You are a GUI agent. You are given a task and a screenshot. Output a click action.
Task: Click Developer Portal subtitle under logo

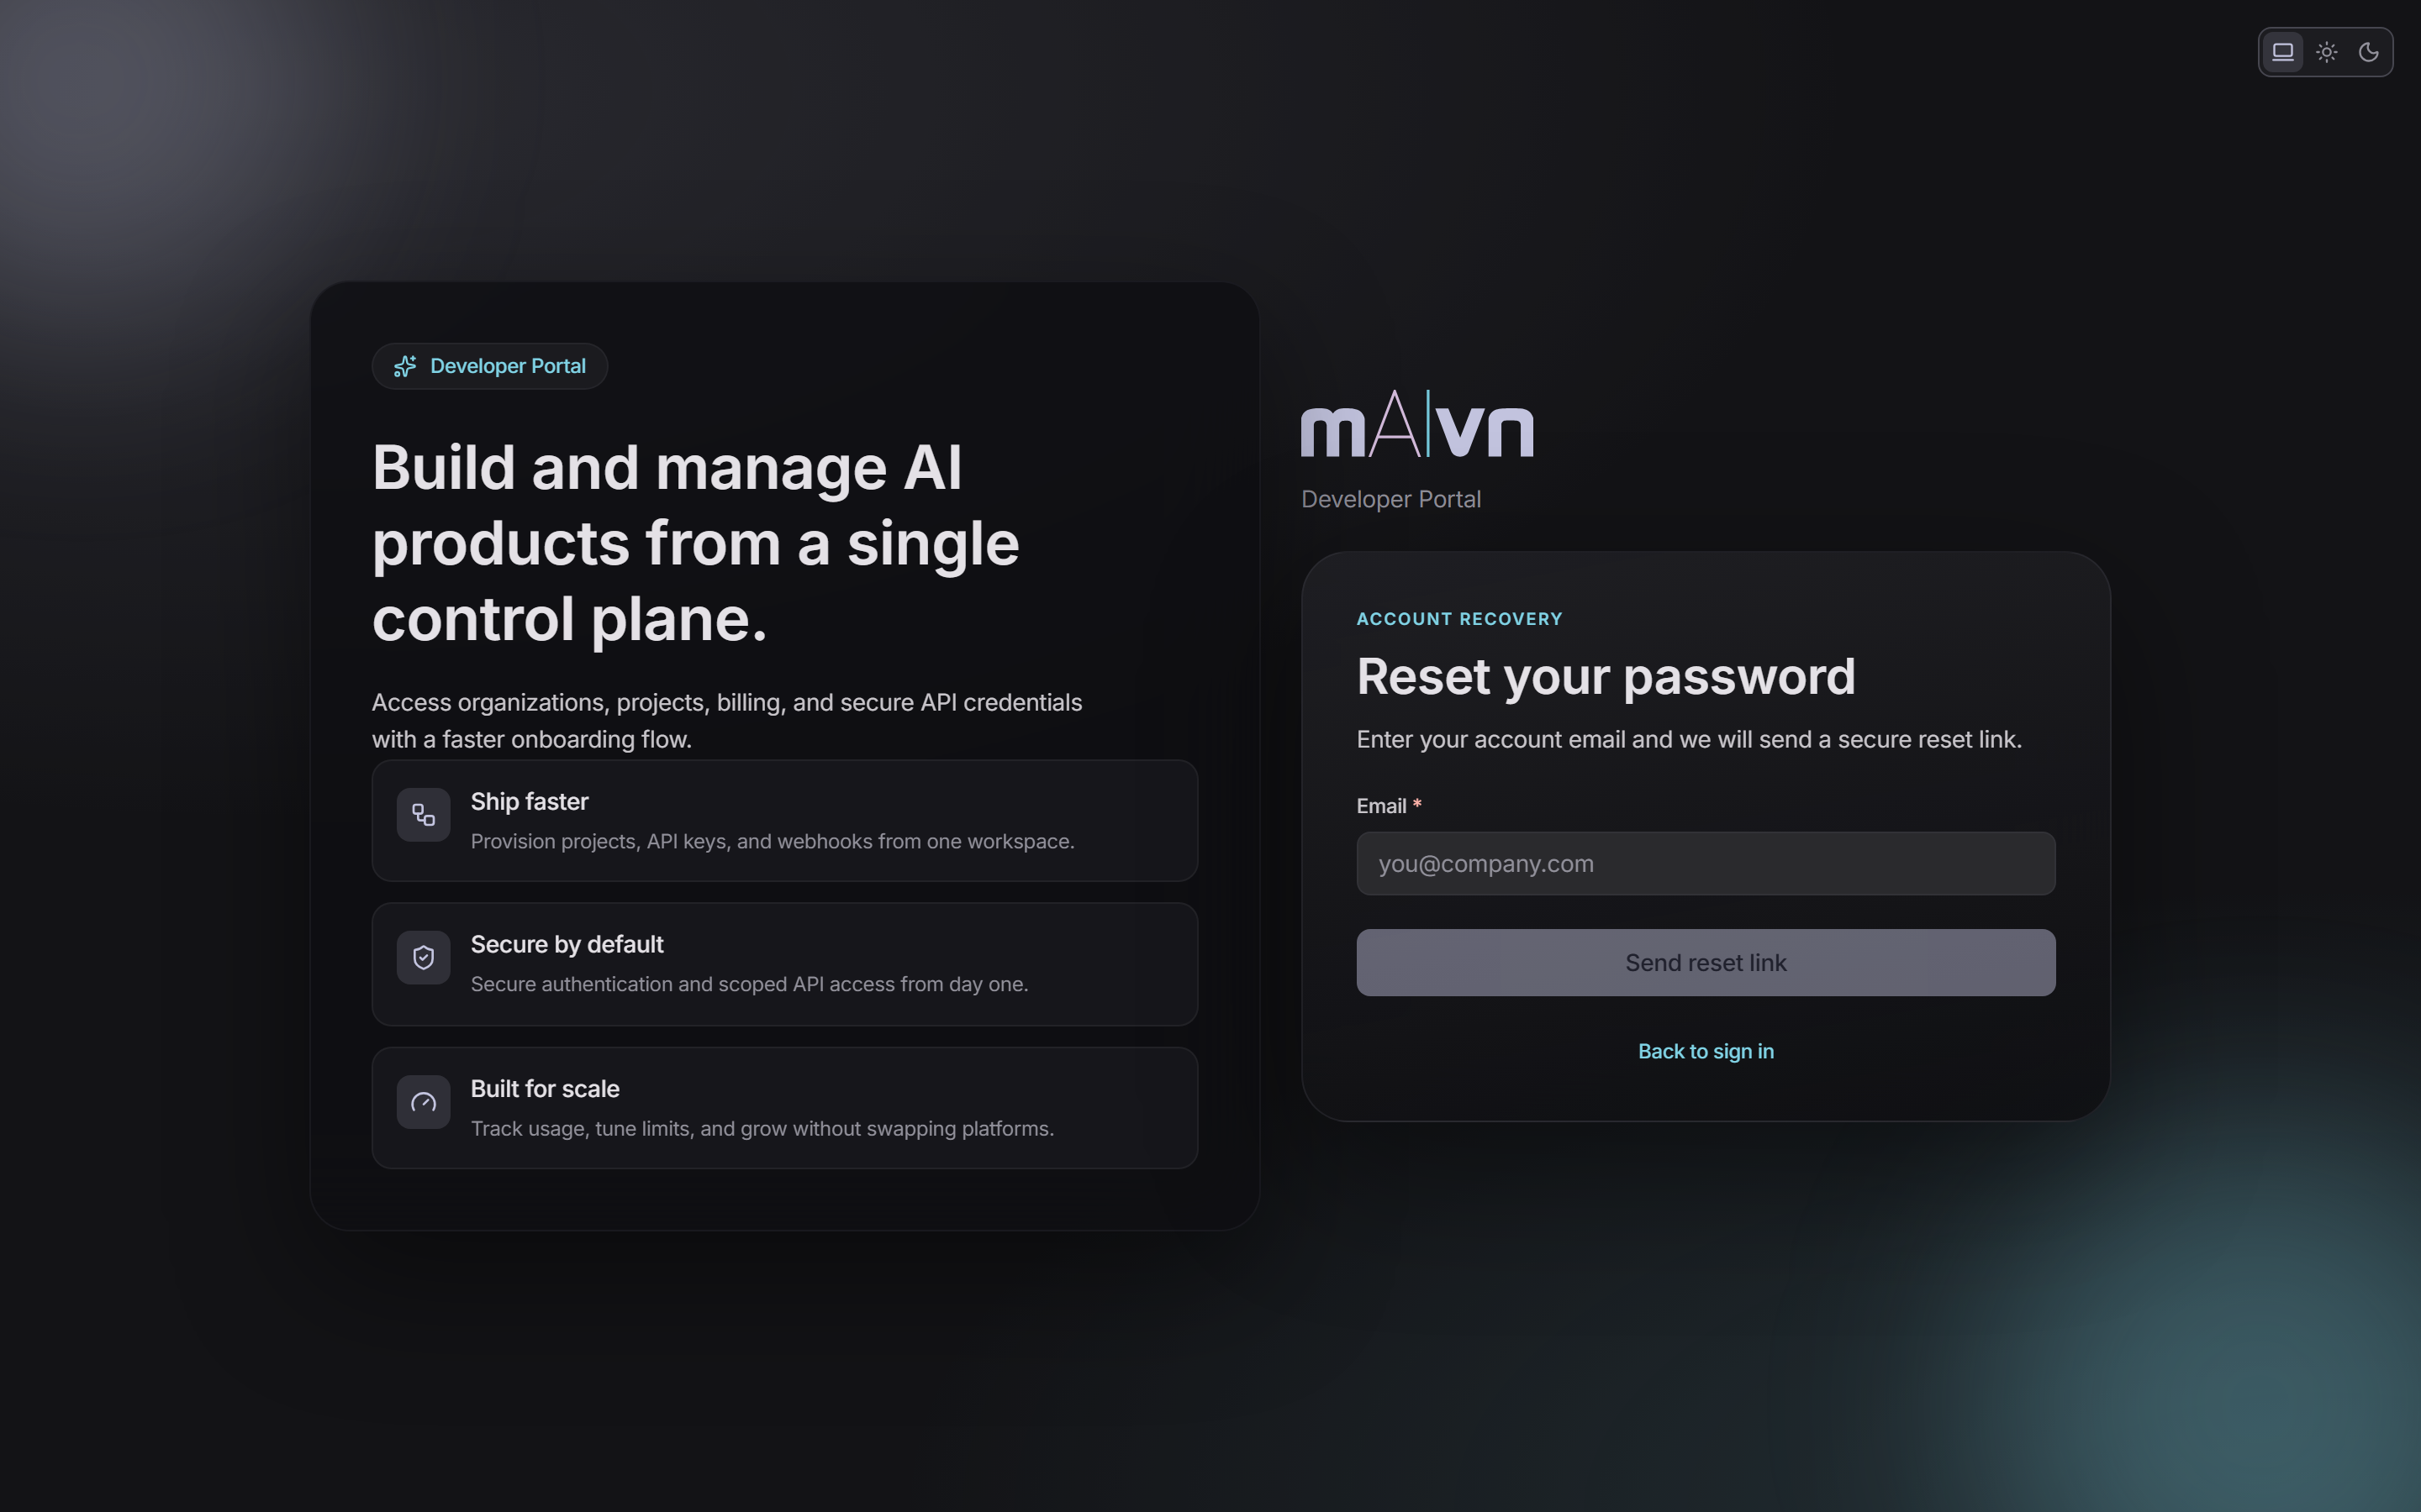(1390, 499)
